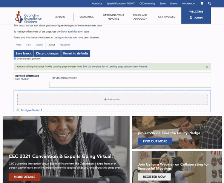The height and width of the screenshot is (183, 224).
Task: Open the shopping cart icon
Action: tap(202, 3)
